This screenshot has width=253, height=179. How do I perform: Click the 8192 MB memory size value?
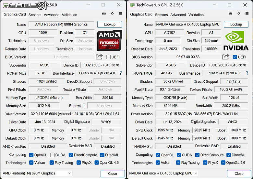click(171, 106)
